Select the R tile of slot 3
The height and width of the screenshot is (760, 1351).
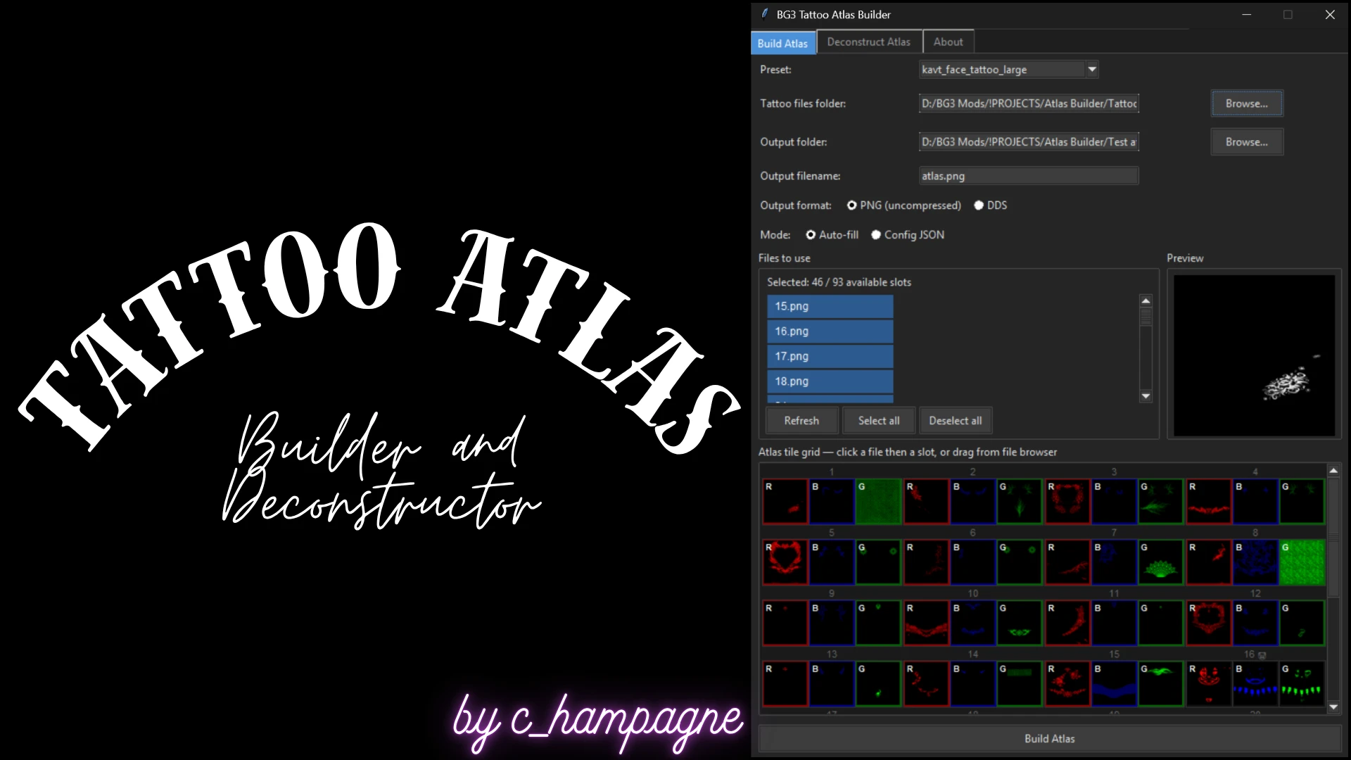point(1067,501)
